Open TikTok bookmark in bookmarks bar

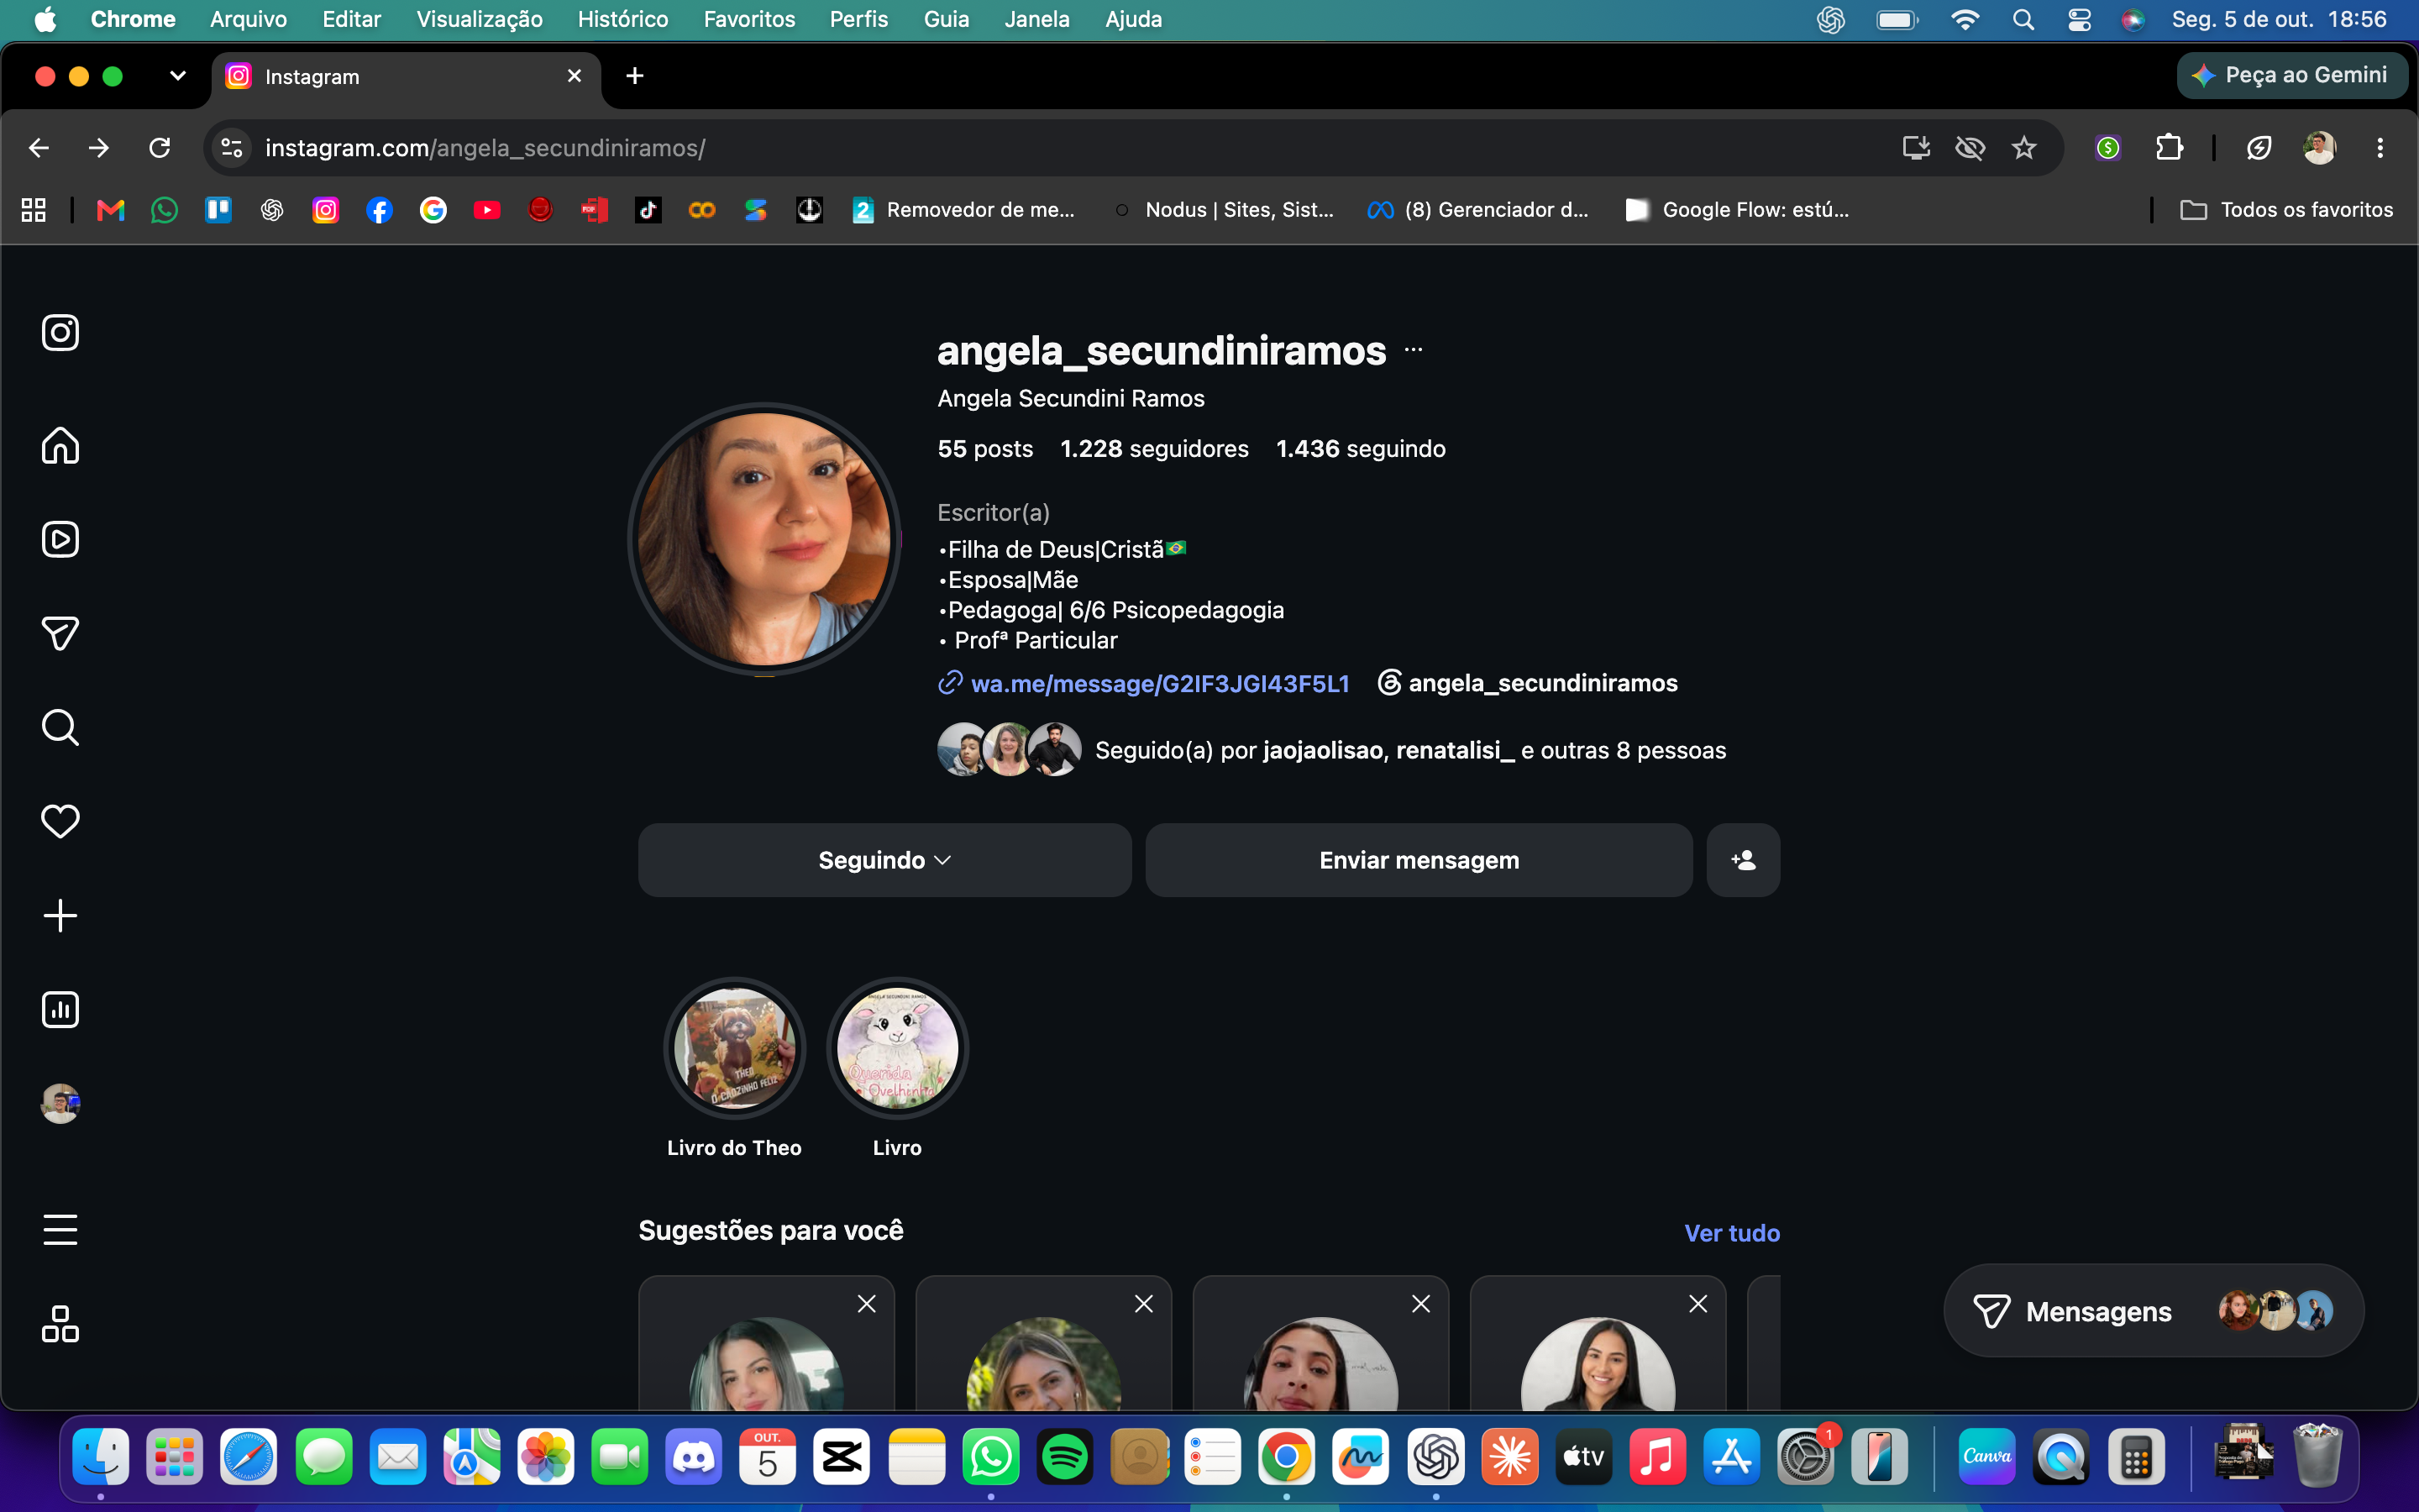click(648, 210)
